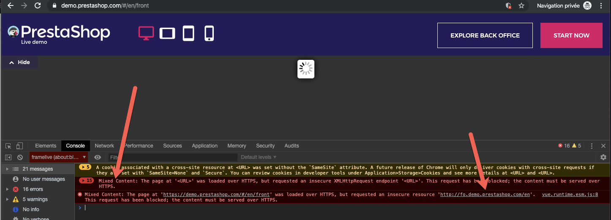Open the incognito profile icon

(587, 6)
